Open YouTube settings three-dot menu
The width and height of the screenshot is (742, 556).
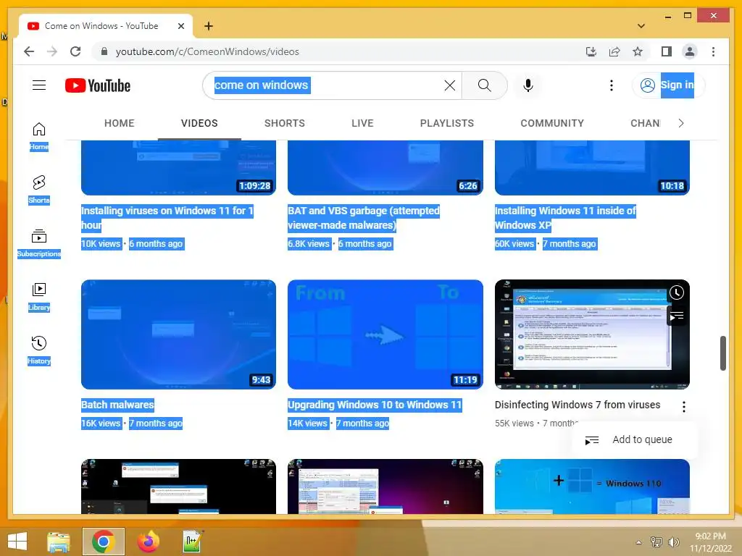(612, 85)
